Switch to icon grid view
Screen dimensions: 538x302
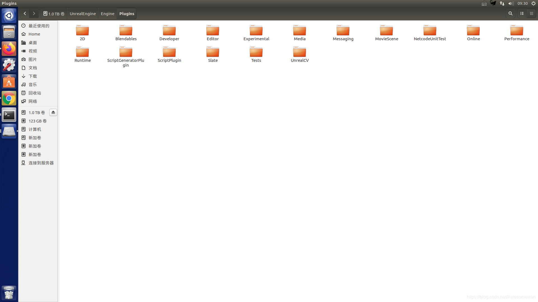(x=531, y=13)
